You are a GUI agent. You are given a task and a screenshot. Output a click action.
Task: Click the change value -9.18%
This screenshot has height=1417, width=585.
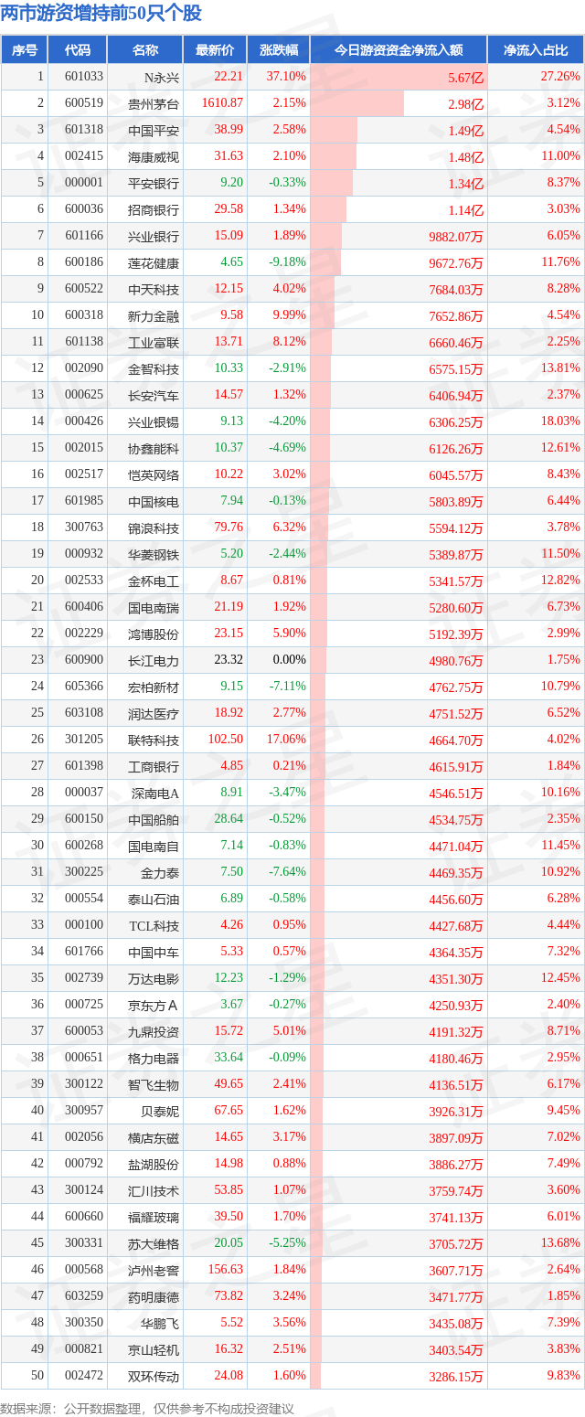coord(287,263)
